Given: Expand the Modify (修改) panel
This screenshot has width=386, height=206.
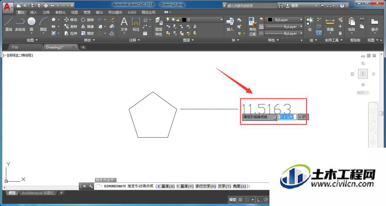Looking at the screenshot, I should (x=90, y=40).
